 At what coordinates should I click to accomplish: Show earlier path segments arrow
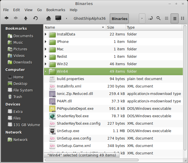coord(67,19)
